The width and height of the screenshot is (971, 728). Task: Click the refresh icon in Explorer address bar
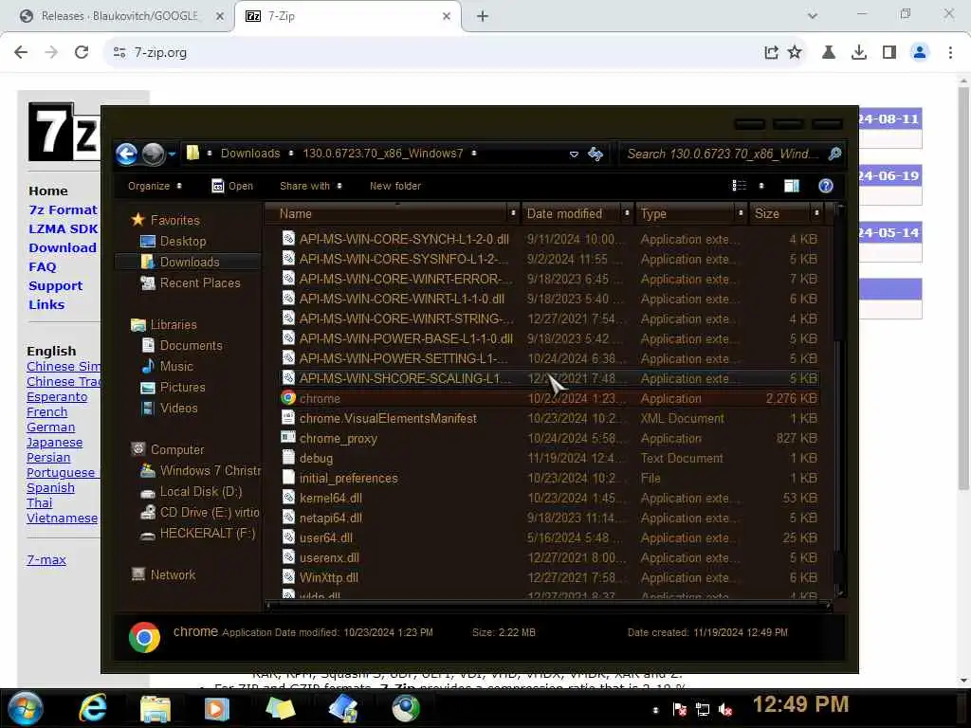(x=595, y=154)
